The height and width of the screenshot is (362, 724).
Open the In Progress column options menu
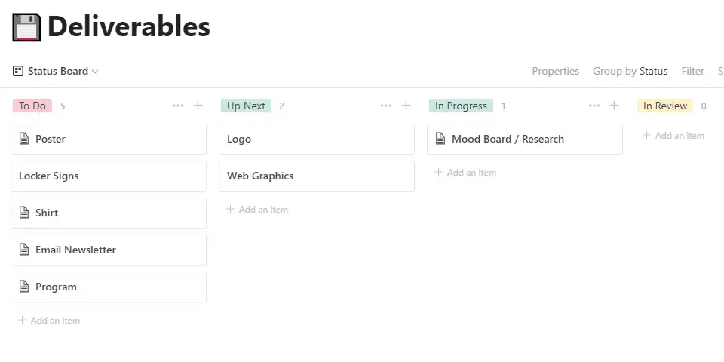(594, 106)
